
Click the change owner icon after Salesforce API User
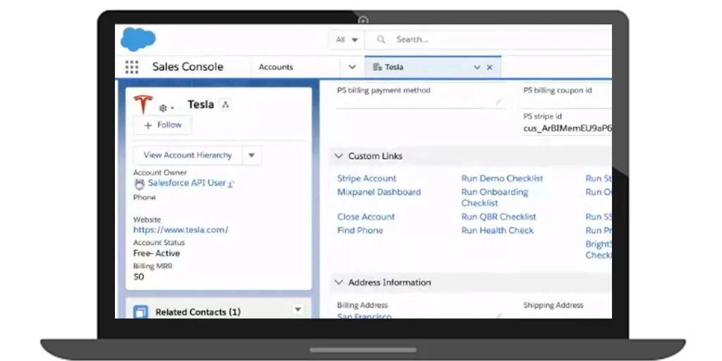tap(231, 184)
